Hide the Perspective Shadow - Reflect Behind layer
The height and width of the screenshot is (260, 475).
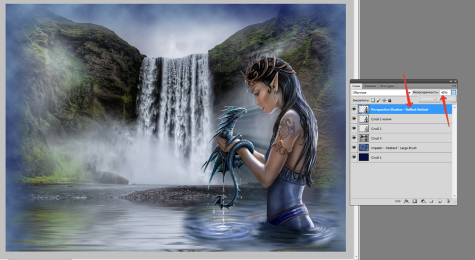[x=354, y=109]
